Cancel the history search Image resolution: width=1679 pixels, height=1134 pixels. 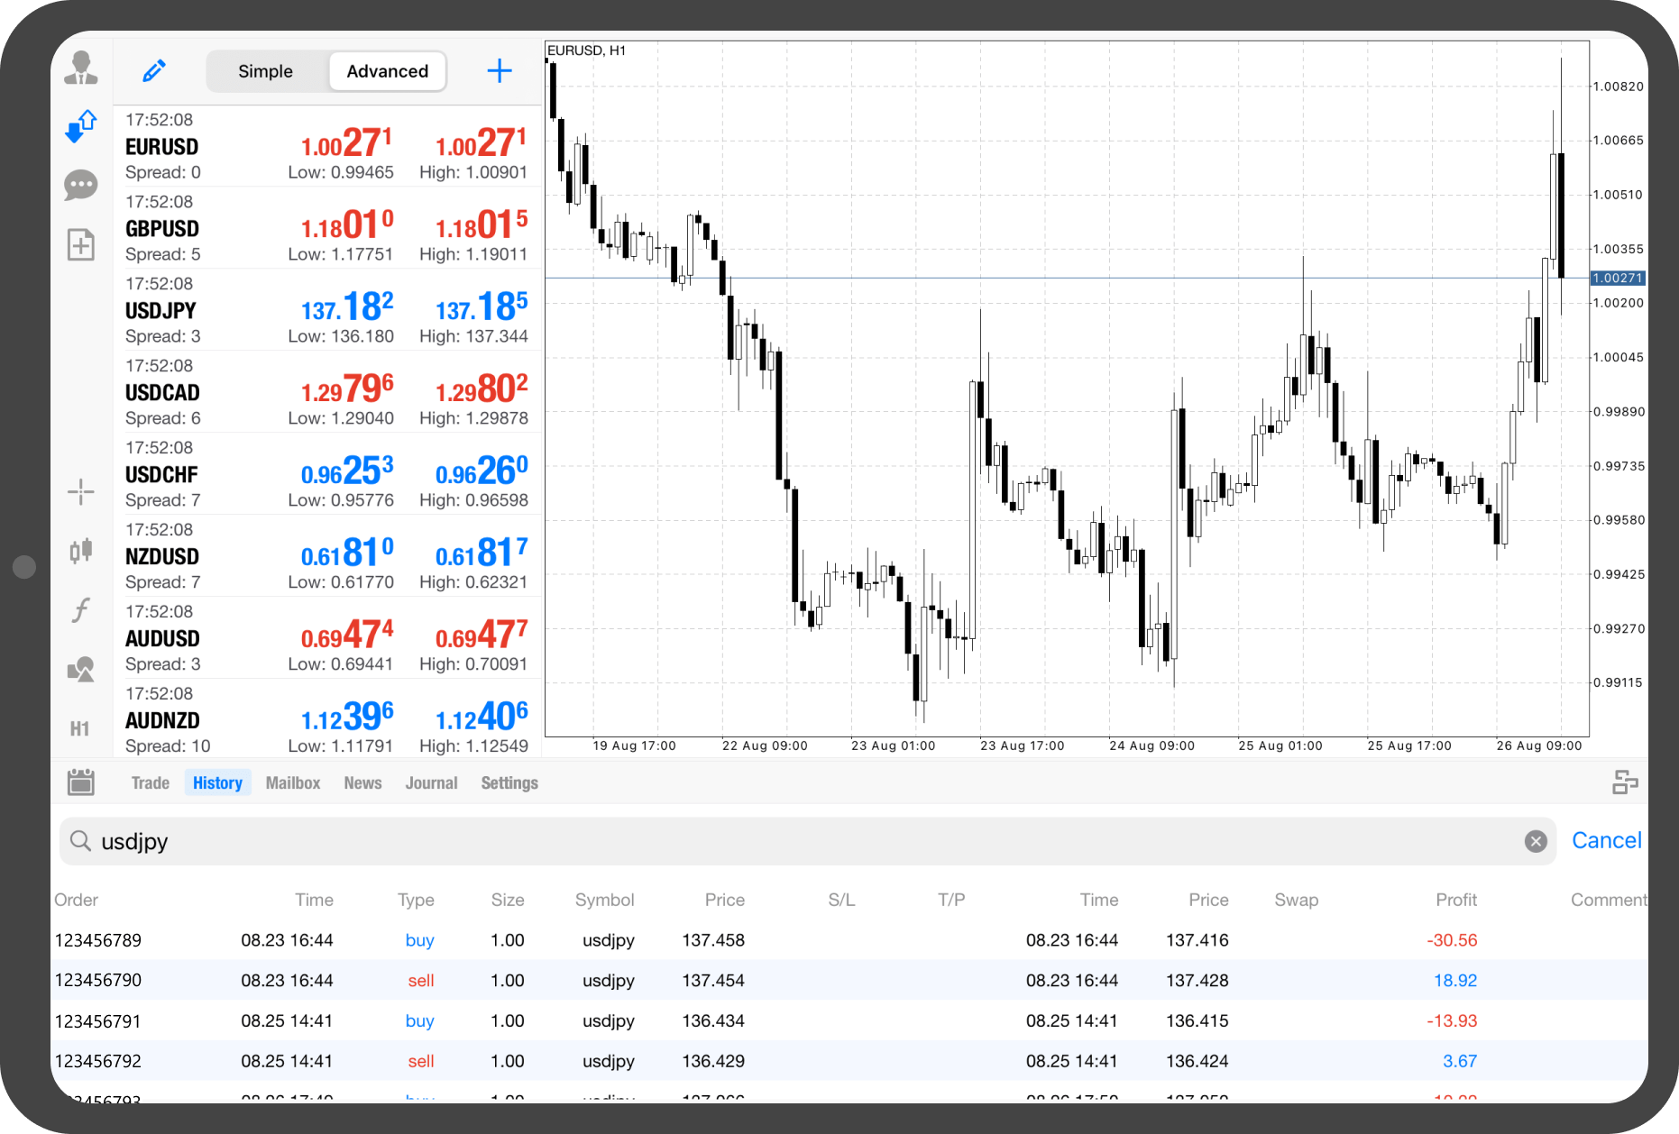coord(1607,839)
